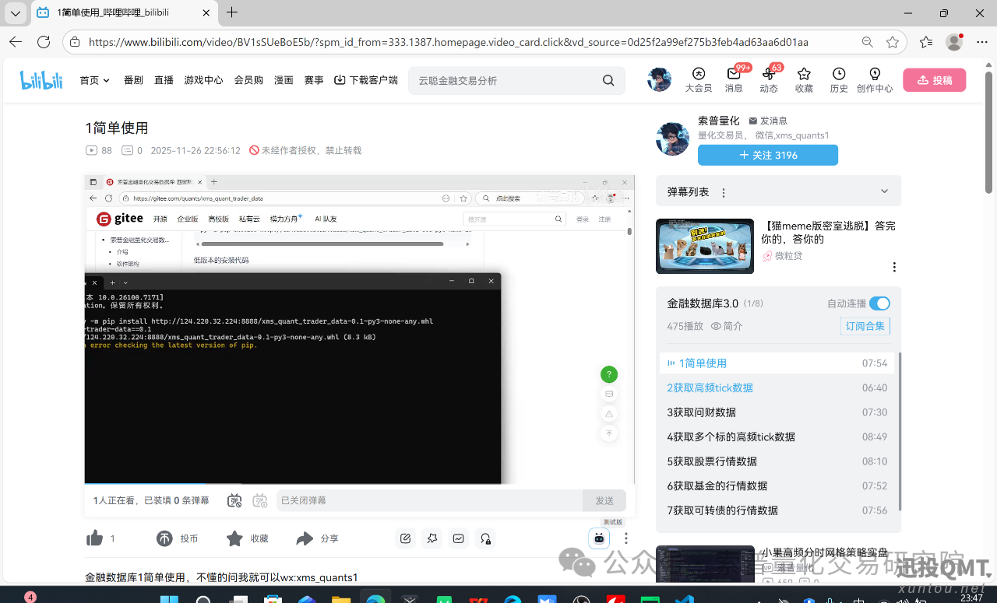
Task: Open the 消息 messages icon in header
Action: (734, 79)
